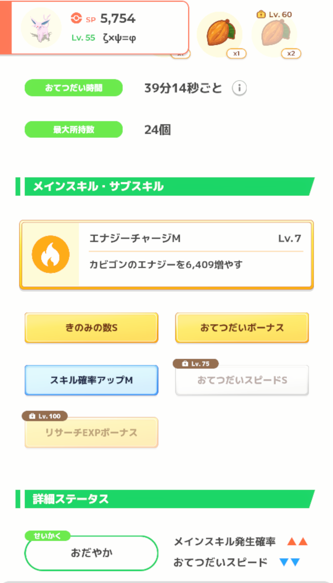Open the おてつだいボーナス sub skill
333x583 pixels.
[x=242, y=327]
